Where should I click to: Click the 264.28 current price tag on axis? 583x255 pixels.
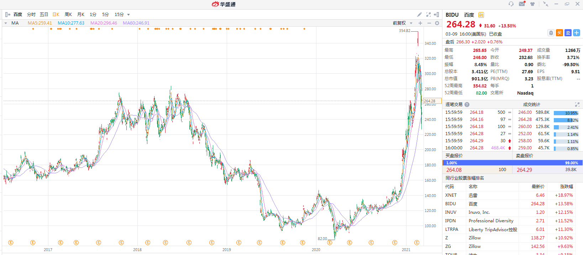click(432, 101)
